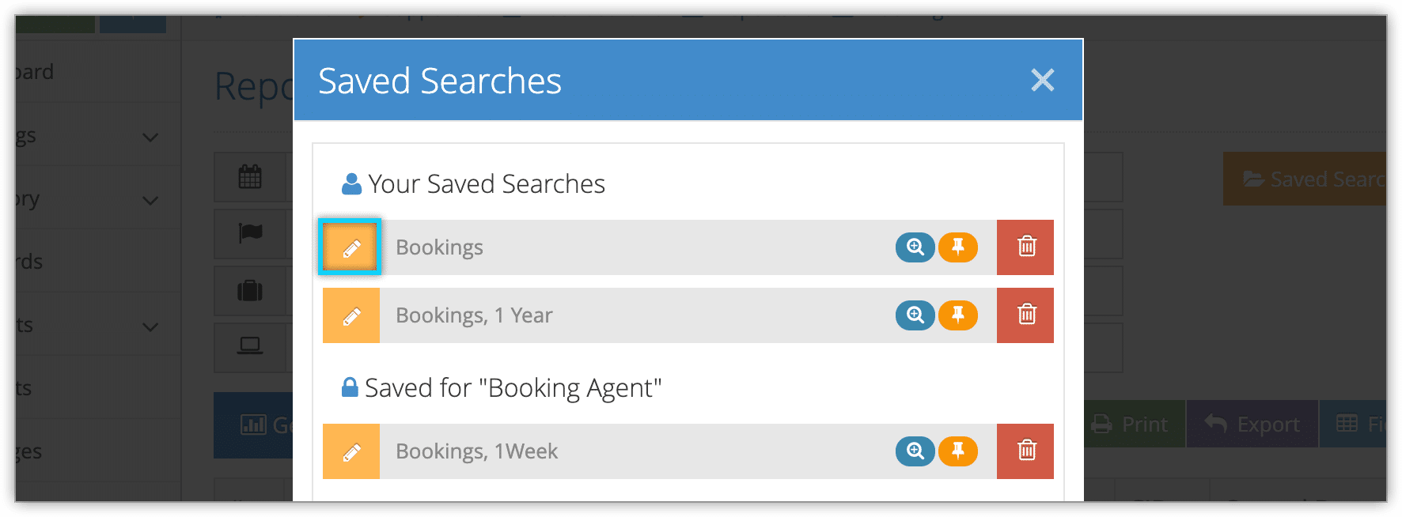Close the Saved Searches dialog
This screenshot has height=517, width=1402.
[x=1042, y=80]
